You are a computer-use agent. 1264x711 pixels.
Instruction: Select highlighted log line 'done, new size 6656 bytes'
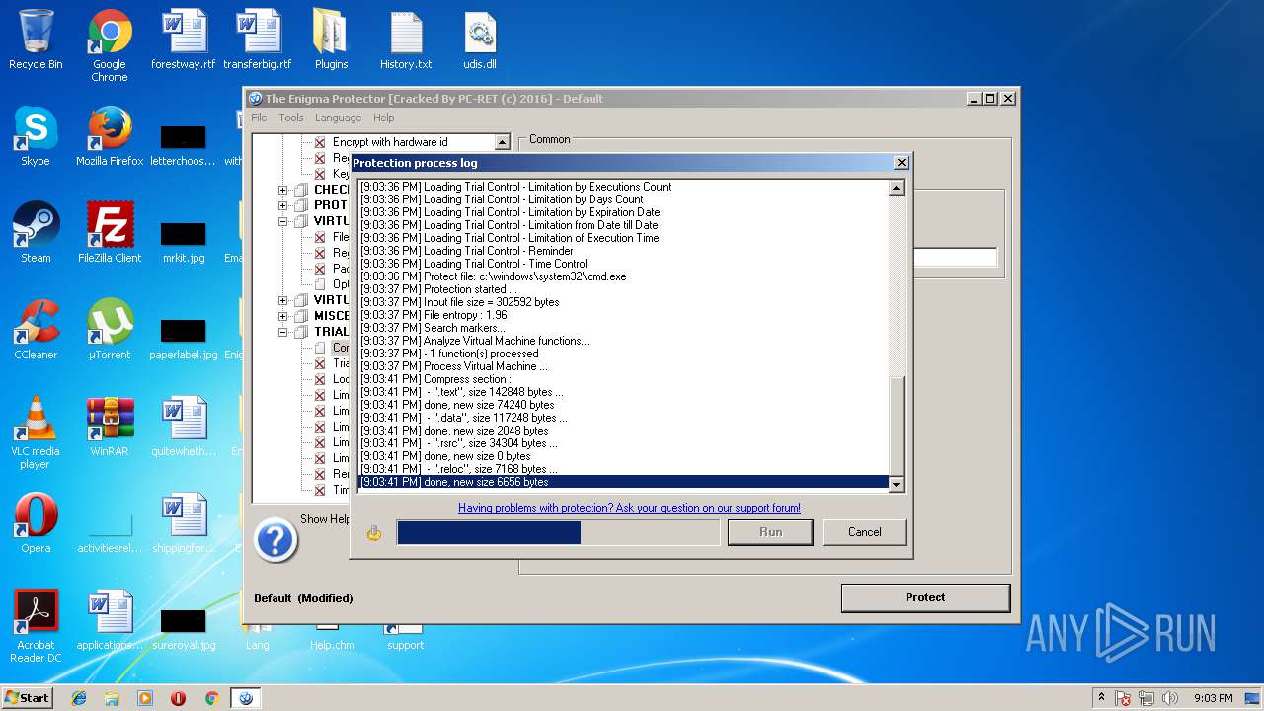pos(623,482)
